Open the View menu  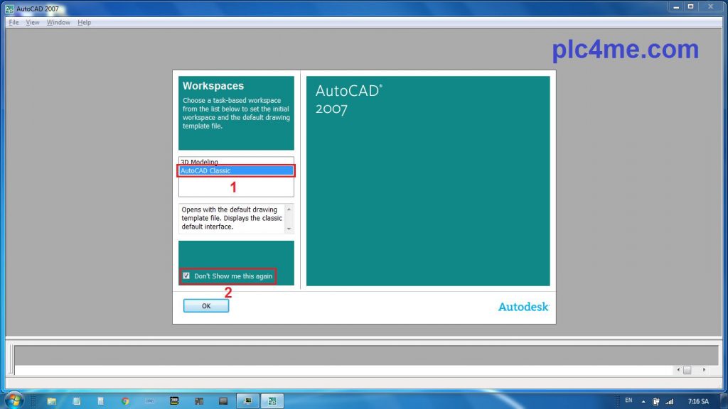[33, 23]
